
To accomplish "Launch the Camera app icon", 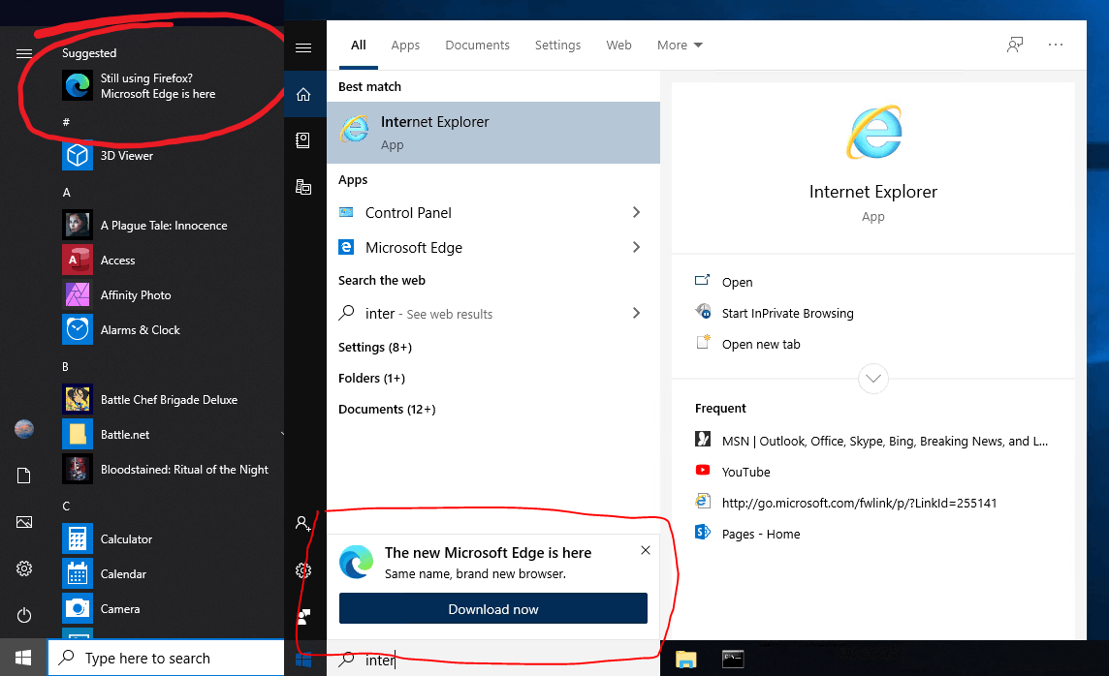I will 78,608.
